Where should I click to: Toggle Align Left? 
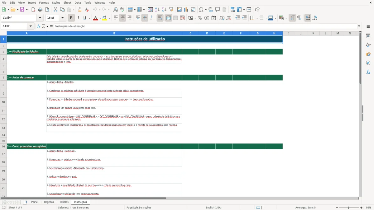tap(116, 18)
